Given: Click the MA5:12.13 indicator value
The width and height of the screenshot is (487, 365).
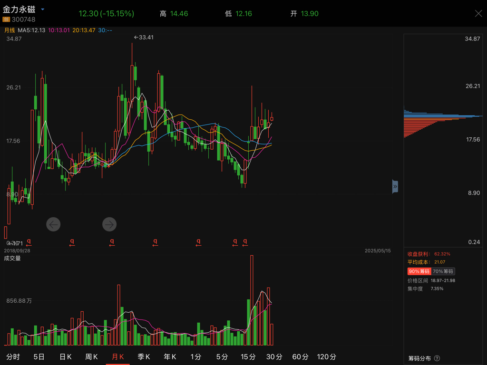Looking at the screenshot, I should tap(31, 30).
